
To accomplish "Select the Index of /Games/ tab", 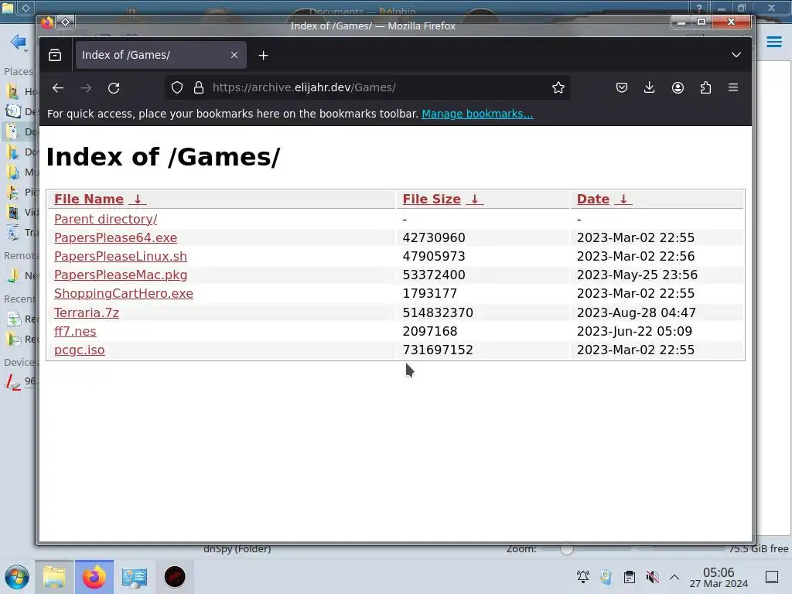I will 161,55.
